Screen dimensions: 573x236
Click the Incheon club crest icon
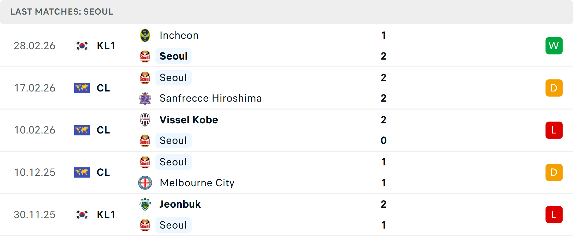coord(145,35)
